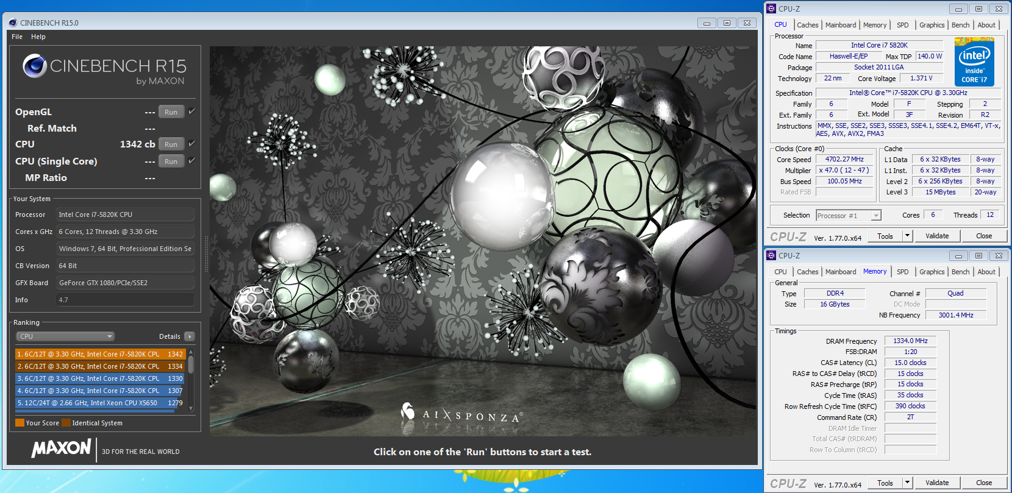Switch to Mainboard tab in top CPU-Z
This screenshot has height=493, width=1012.
click(x=841, y=25)
